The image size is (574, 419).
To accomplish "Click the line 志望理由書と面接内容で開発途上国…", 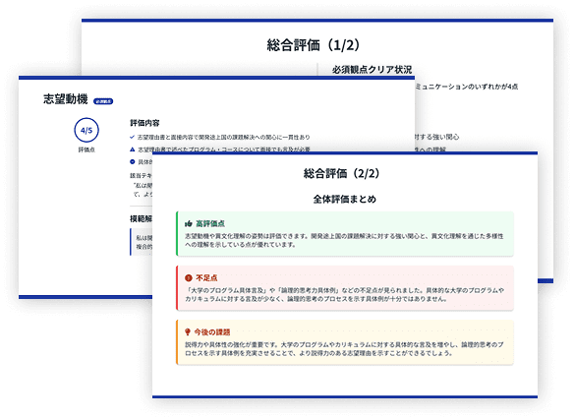I will coord(224,137).
